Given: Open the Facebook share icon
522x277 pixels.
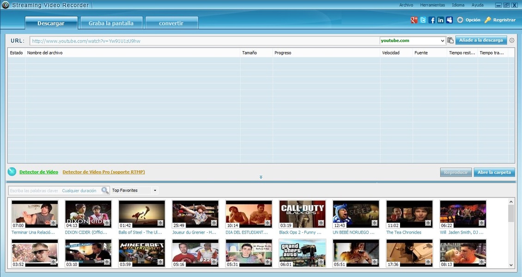Looking at the screenshot, I should (432, 20).
